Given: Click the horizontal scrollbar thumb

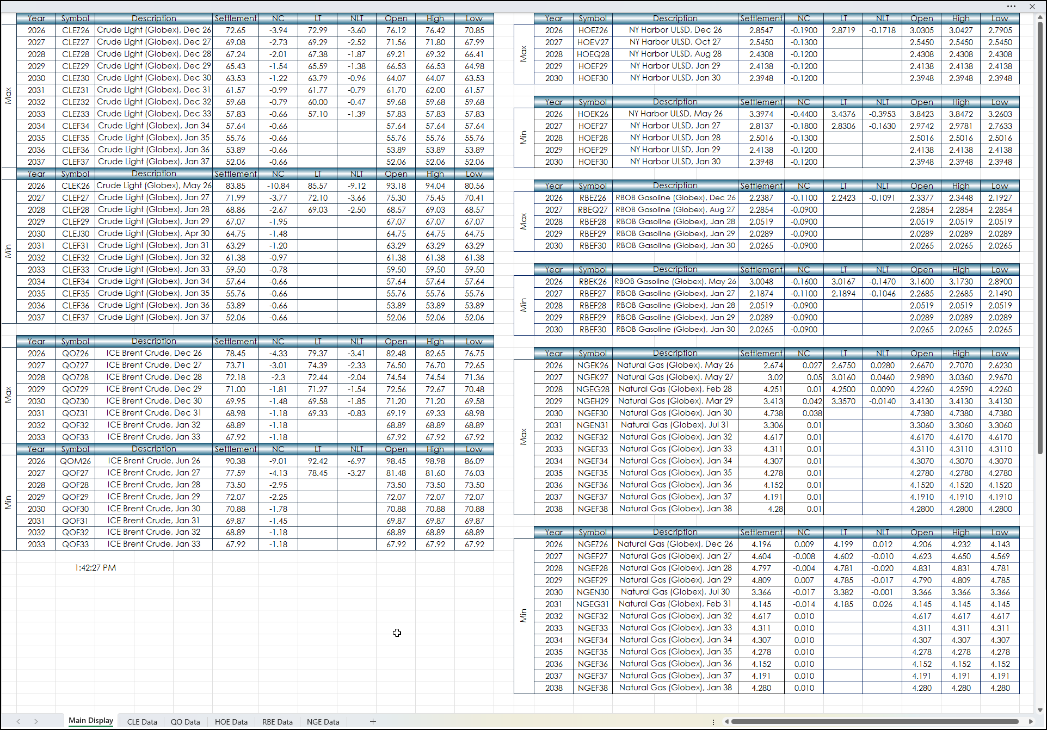Looking at the screenshot, I should coord(874,721).
